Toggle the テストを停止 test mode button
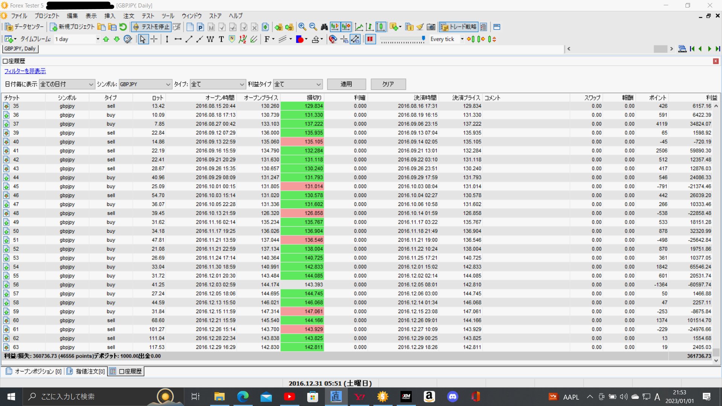Viewport: 722px width, 406px height. pyautogui.click(x=151, y=27)
